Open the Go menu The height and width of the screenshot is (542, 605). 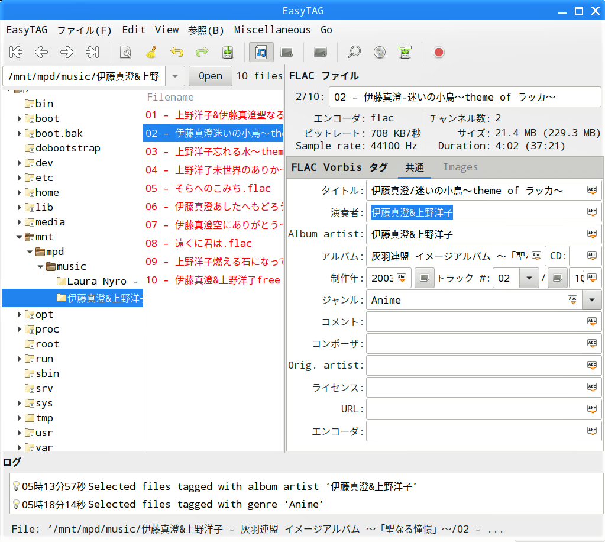click(326, 30)
